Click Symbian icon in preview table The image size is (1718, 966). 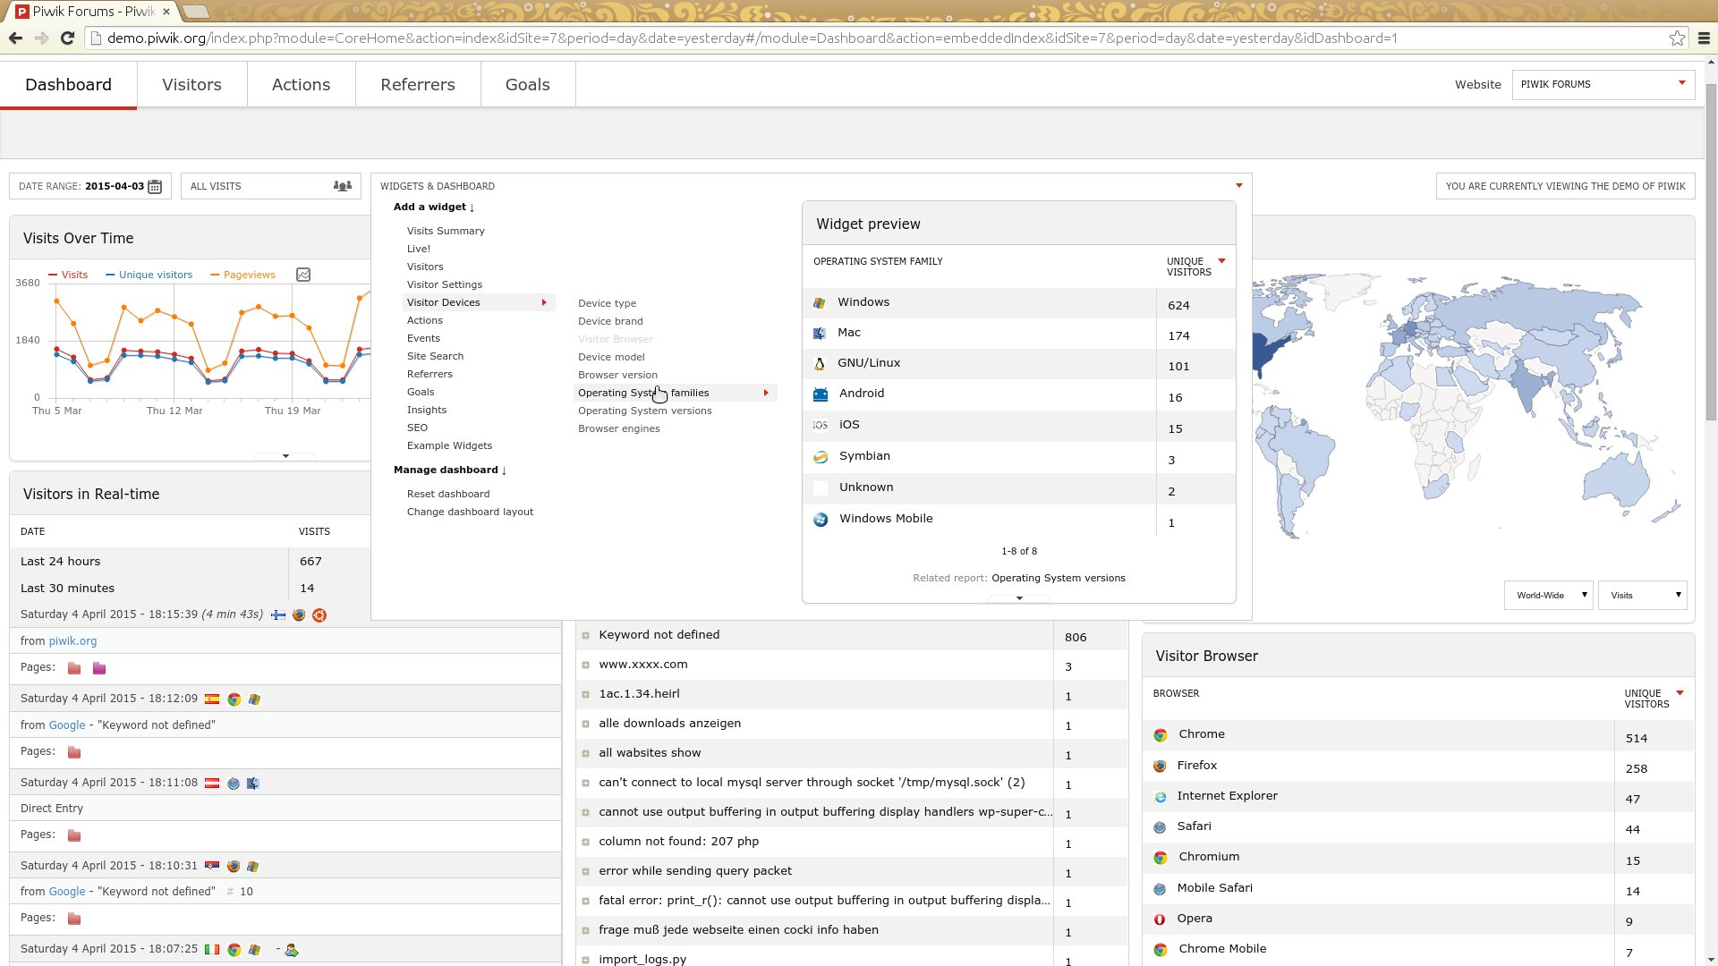(821, 457)
